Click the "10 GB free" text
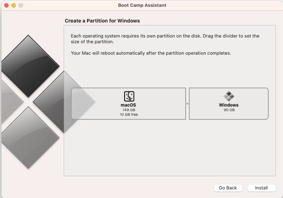The image size is (283, 198). point(129,114)
